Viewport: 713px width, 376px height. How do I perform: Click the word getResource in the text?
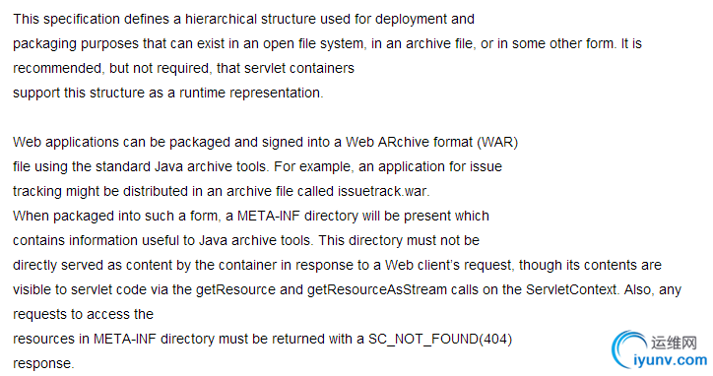235,289
